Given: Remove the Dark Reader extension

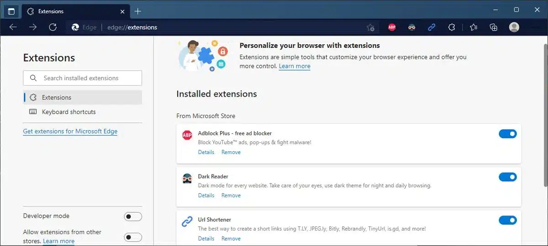Looking at the screenshot, I should 231,195.
